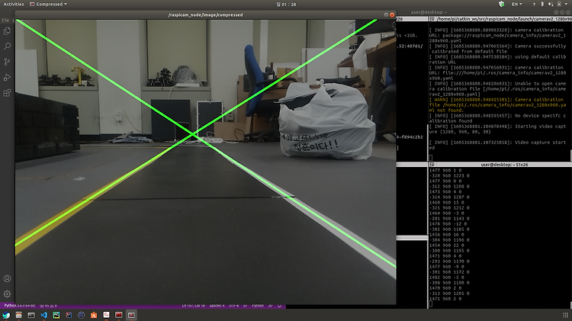Open the image viewer dock icon

tap(56, 315)
